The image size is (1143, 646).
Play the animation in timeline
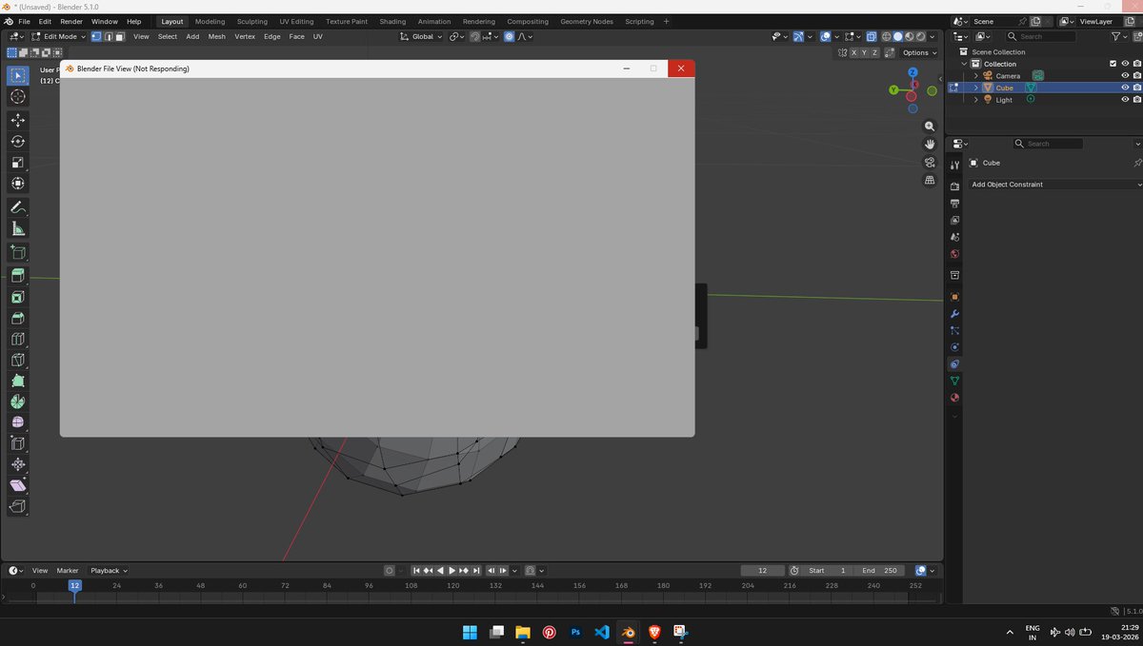pyautogui.click(x=451, y=571)
